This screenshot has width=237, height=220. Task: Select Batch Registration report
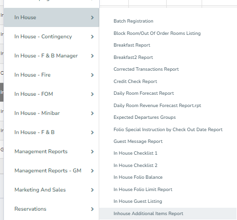(133, 21)
